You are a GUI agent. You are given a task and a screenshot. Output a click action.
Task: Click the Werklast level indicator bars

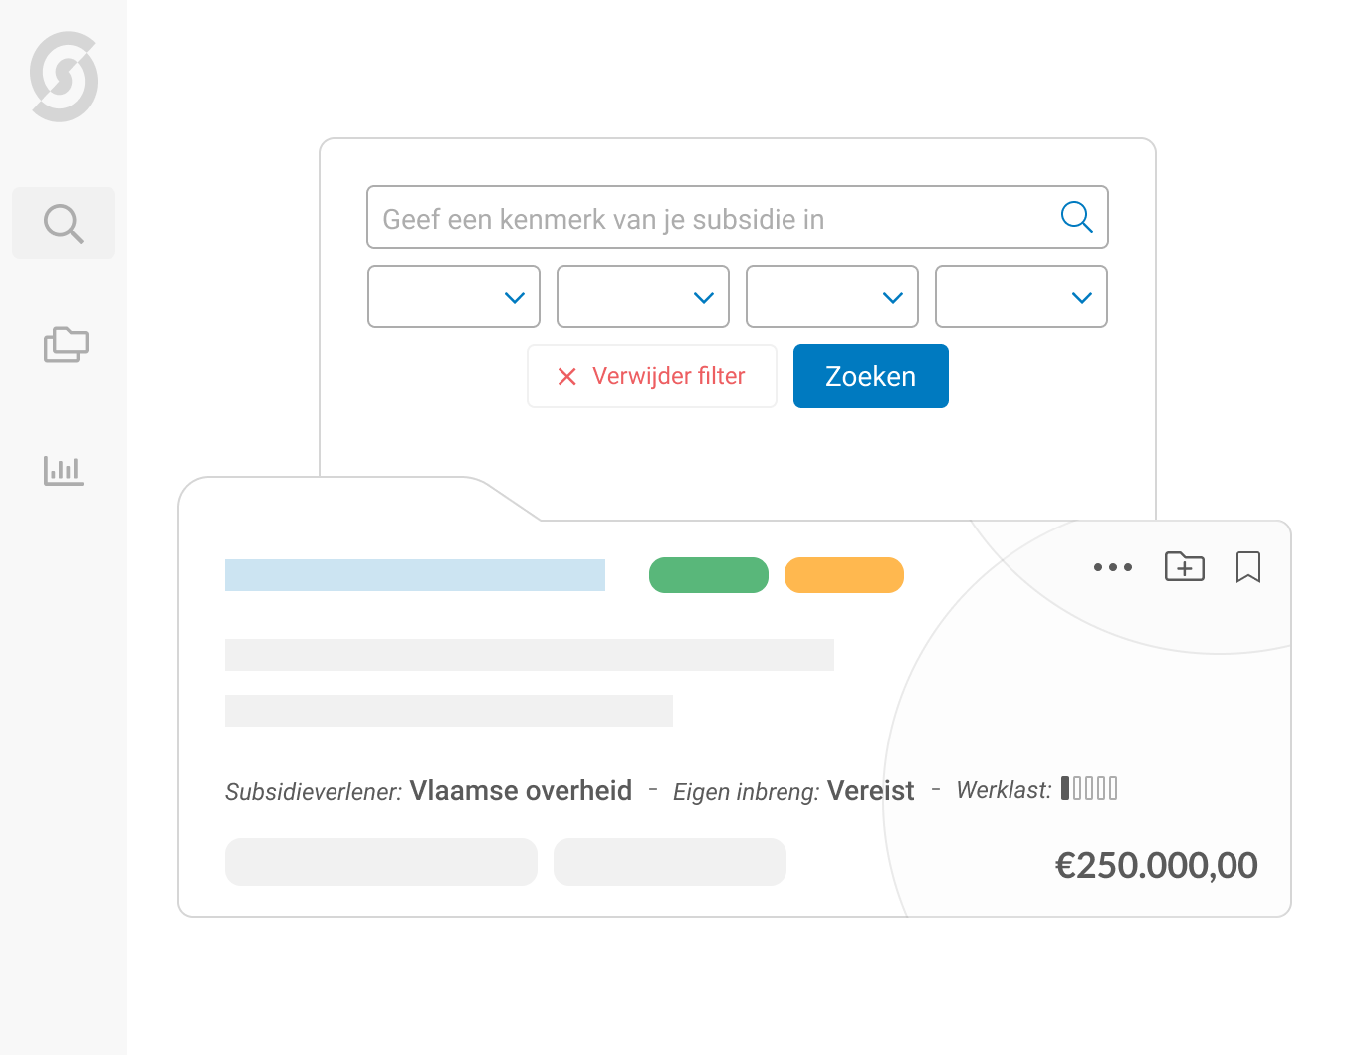pyautogui.click(x=1089, y=788)
